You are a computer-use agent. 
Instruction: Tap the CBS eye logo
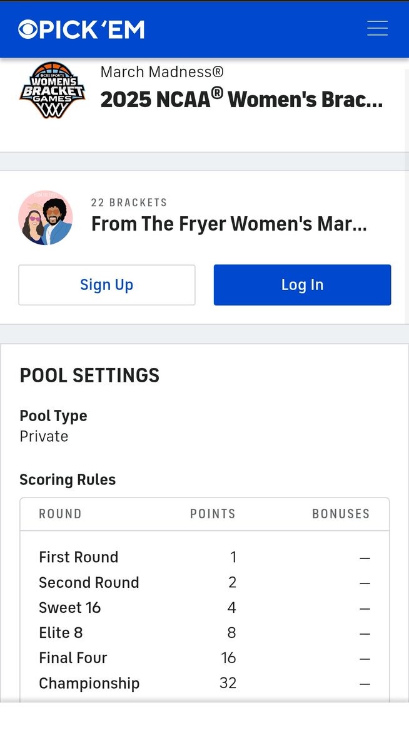(x=29, y=29)
